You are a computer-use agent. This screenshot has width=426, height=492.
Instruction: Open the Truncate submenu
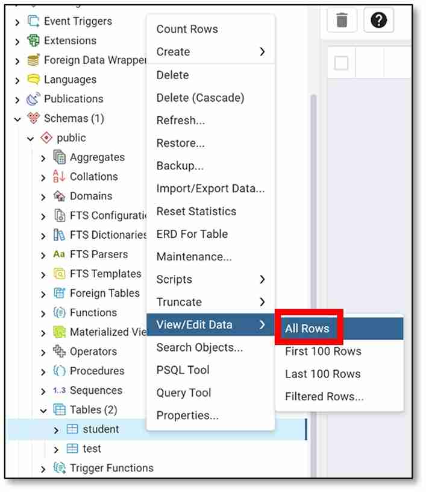[x=211, y=302]
